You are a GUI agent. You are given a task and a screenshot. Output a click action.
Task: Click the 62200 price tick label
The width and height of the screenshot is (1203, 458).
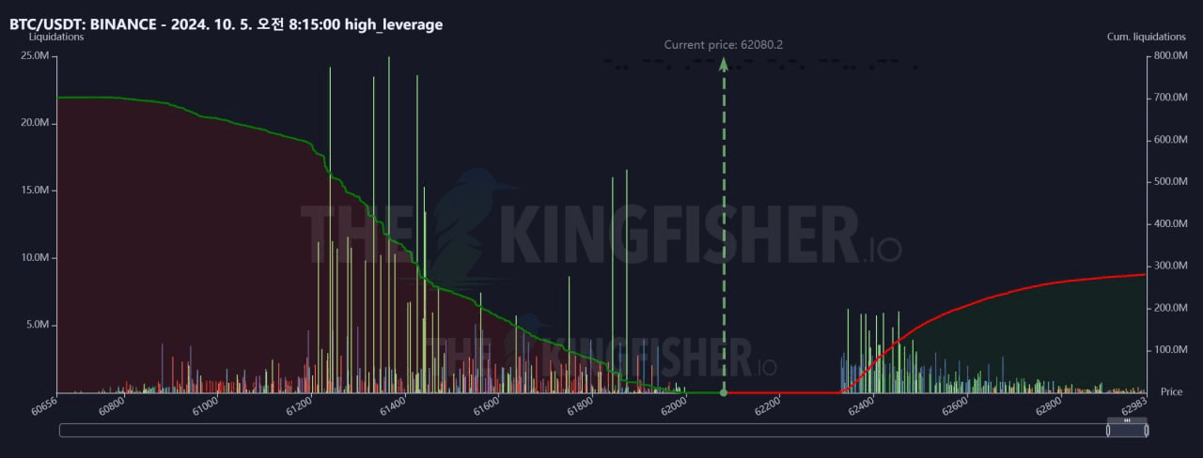click(767, 406)
